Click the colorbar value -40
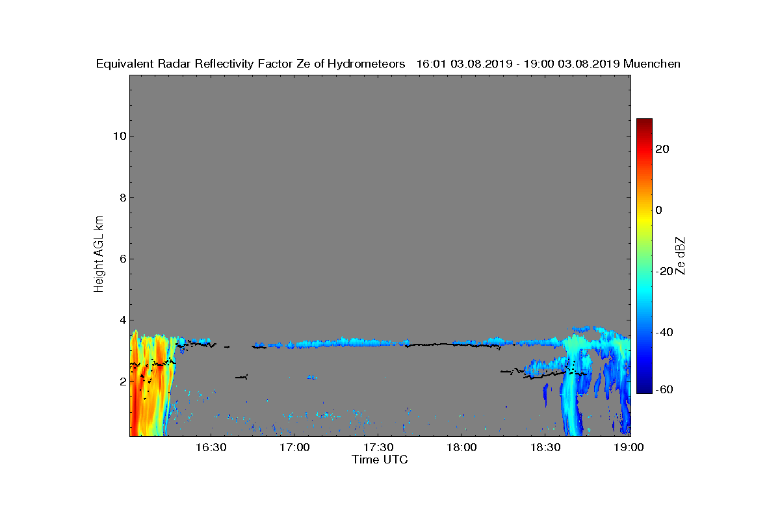The width and height of the screenshot is (780, 520). (x=664, y=332)
